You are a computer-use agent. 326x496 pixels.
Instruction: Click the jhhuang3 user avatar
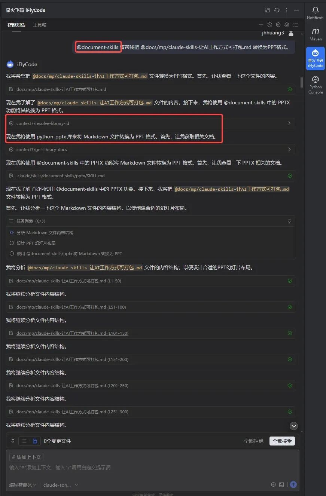[x=291, y=33]
